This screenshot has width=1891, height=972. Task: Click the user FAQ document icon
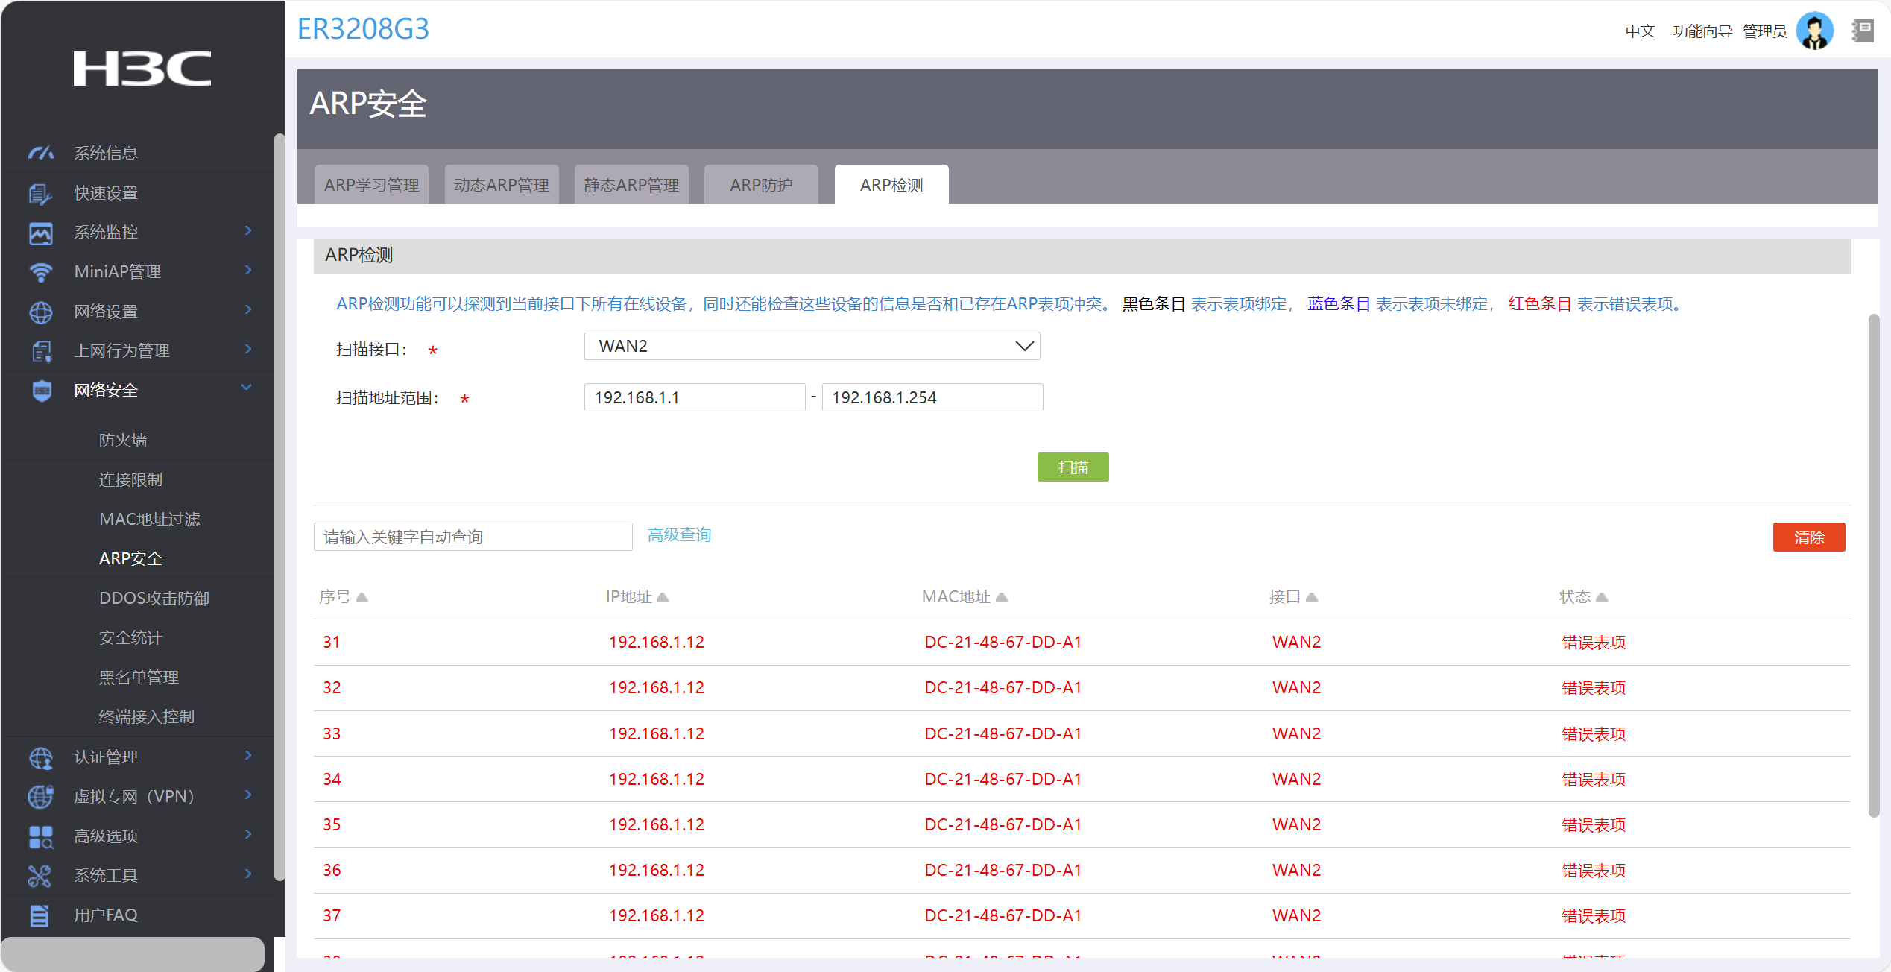tap(40, 915)
